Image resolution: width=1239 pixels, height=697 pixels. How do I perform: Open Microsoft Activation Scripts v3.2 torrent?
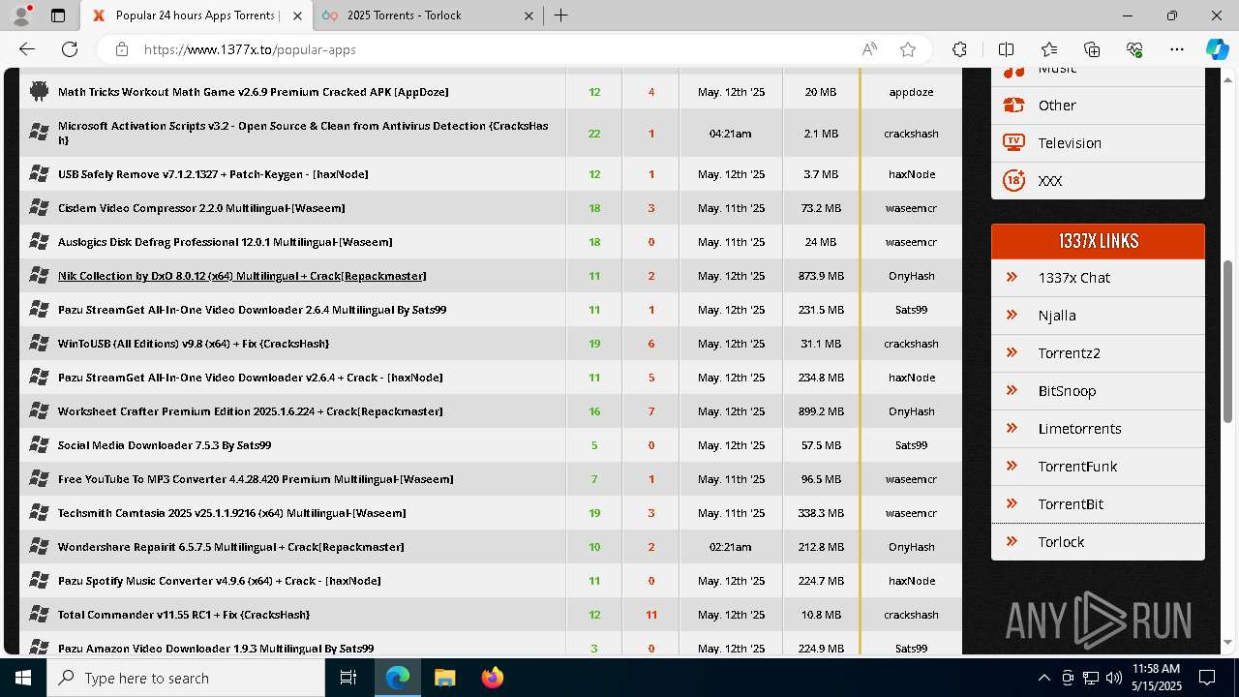(x=303, y=133)
